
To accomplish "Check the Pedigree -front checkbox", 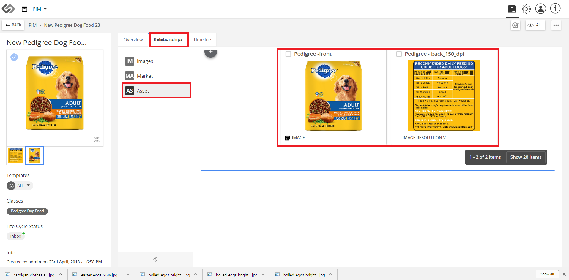I will tap(288, 54).
